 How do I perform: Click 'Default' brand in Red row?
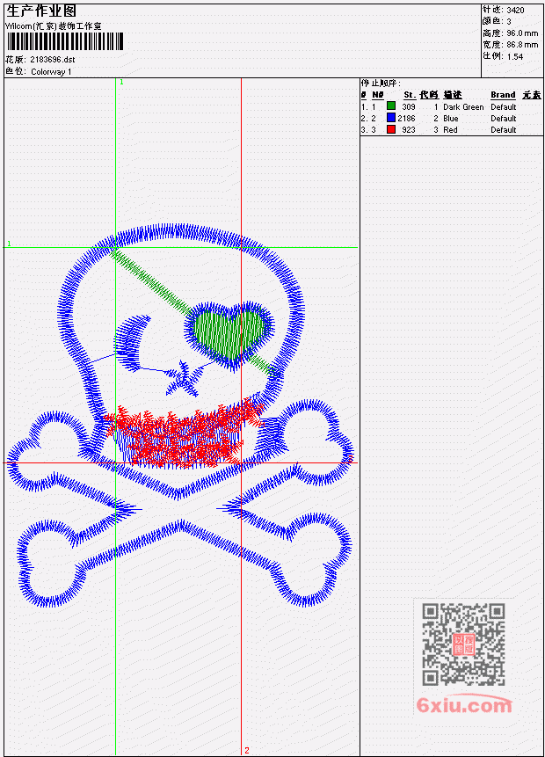coord(504,130)
